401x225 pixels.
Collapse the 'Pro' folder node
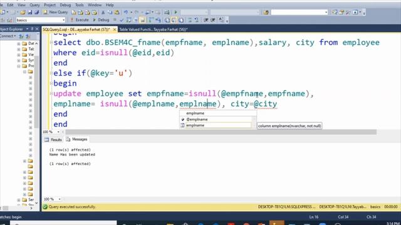19,66
